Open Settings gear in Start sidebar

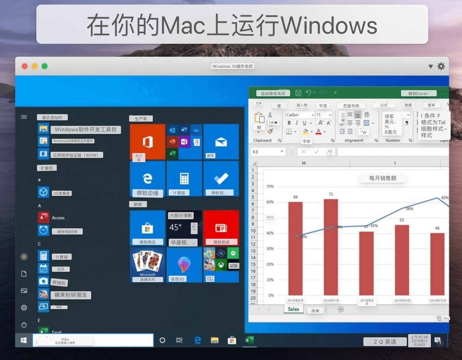24,307
